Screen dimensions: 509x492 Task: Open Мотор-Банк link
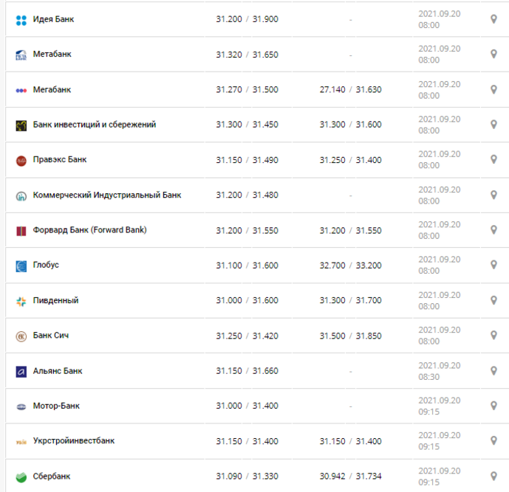56,406
